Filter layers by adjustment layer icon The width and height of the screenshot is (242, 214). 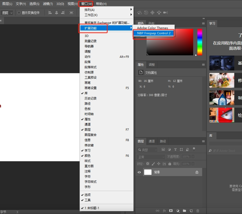[x=169, y=150]
